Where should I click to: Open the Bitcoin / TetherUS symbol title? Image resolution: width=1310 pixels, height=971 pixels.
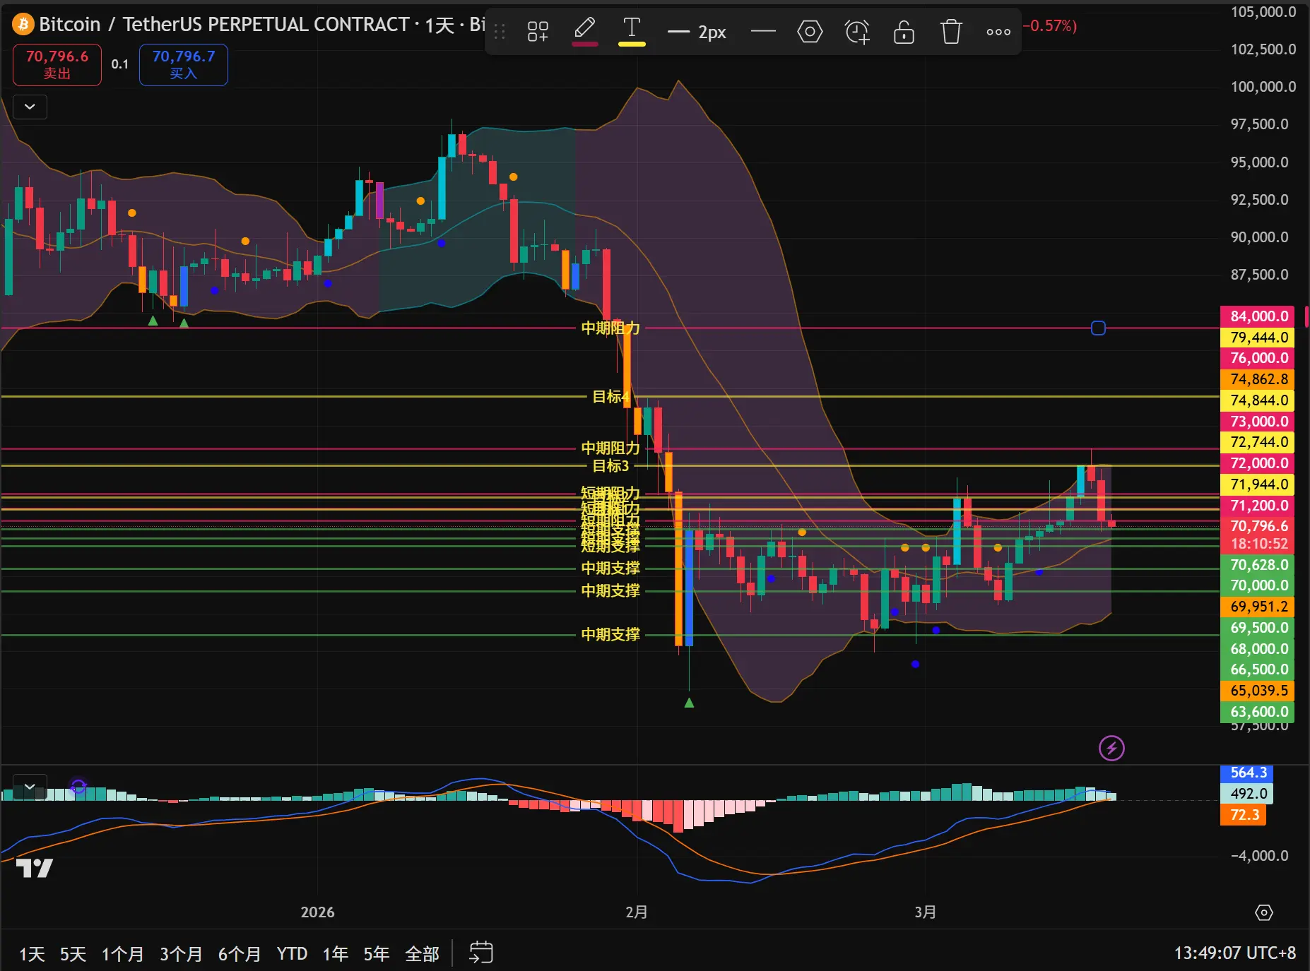(223, 25)
